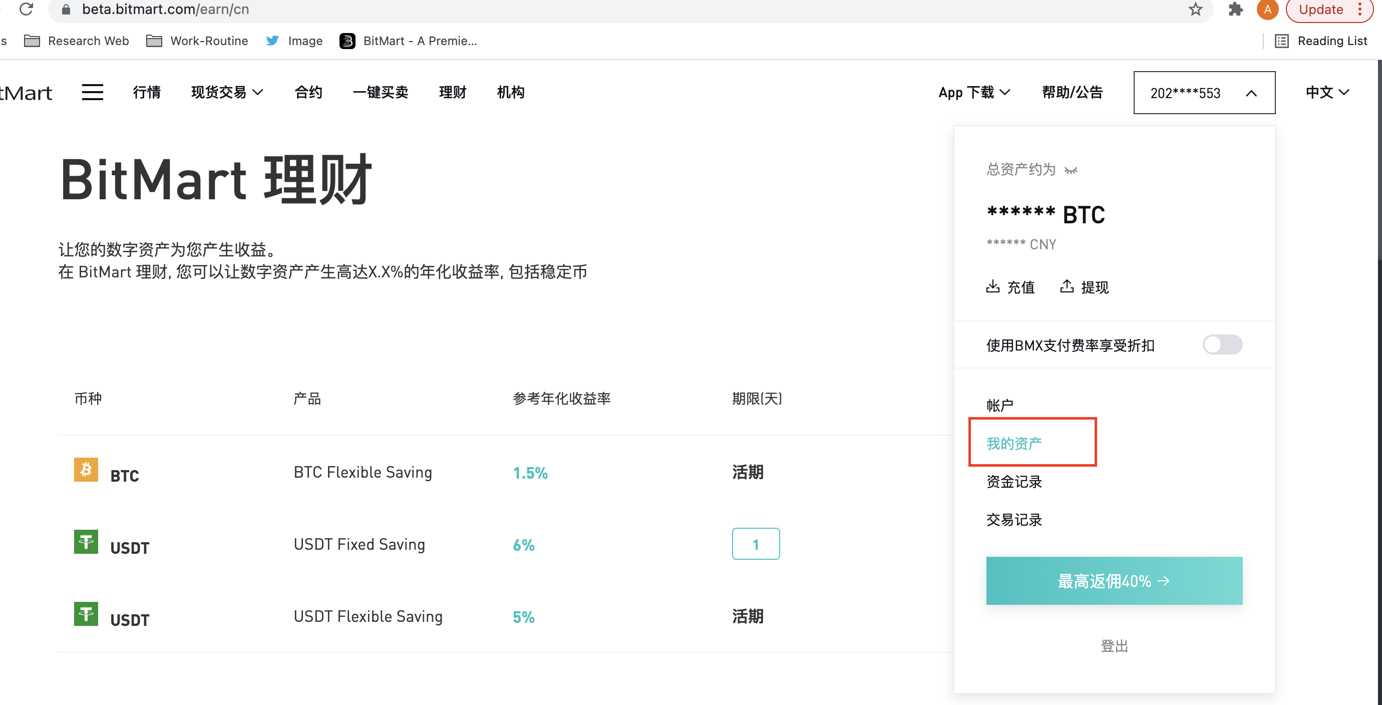This screenshot has width=1382, height=705.
Task: Click USDT Fixed Saving product text
Action: click(360, 544)
